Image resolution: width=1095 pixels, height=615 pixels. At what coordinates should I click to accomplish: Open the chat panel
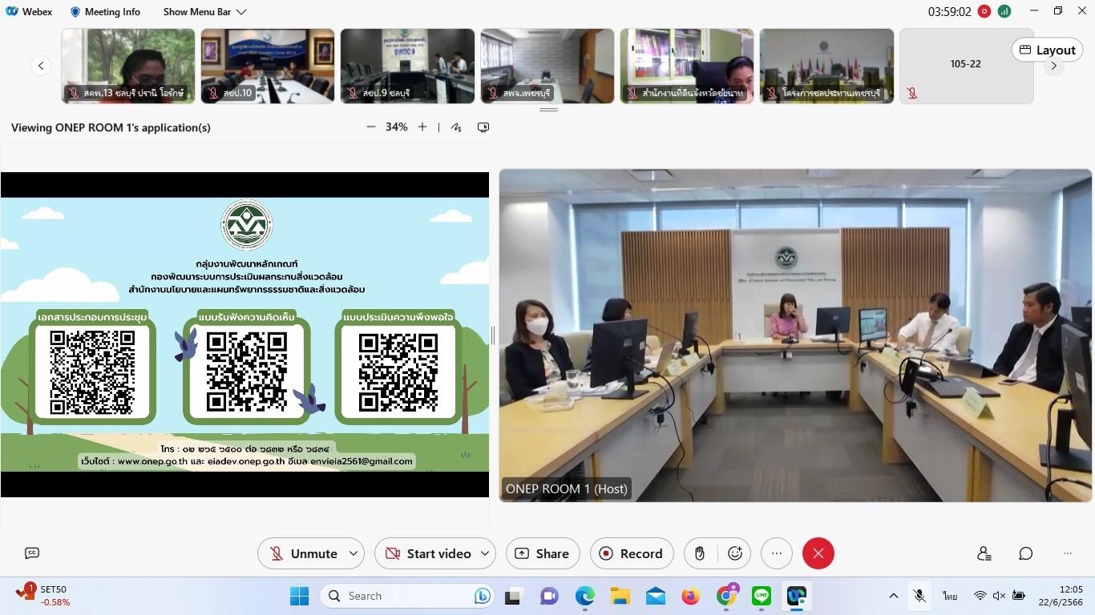click(x=1025, y=553)
